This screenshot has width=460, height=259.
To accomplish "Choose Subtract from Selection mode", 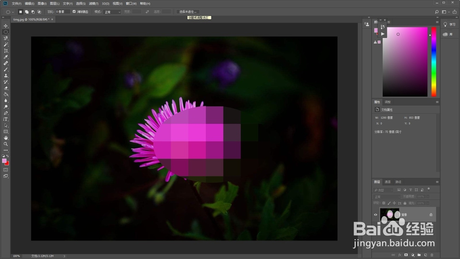I will (33, 12).
